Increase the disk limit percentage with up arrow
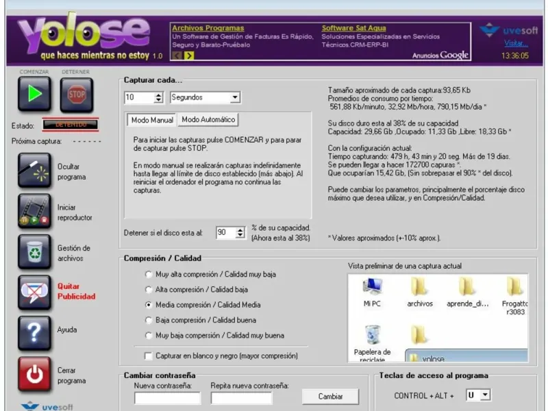Image resolution: width=548 pixels, height=411 pixels. (x=240, y=230)
